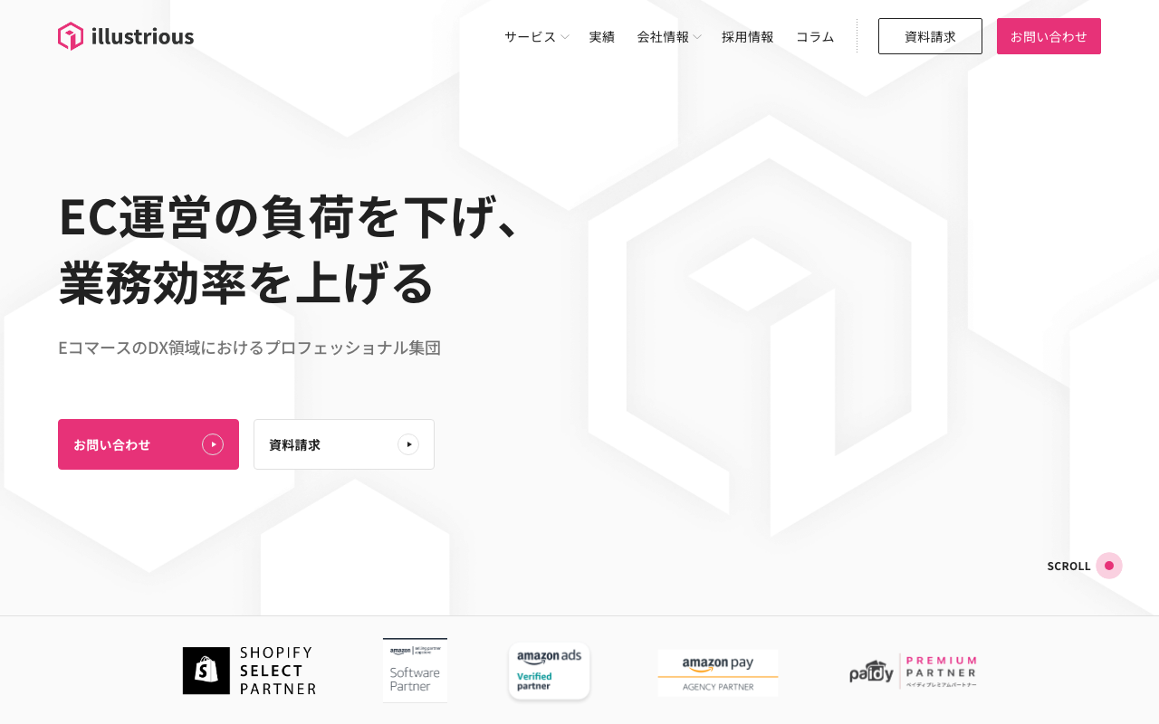Image resolution: width=1159 pixels, height=724 pixels.
Task: Open the サービス menu
Action: [531, 36]
